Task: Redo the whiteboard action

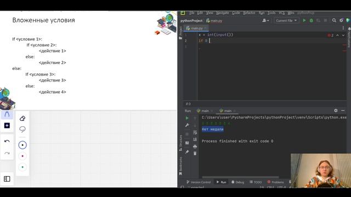Action: tap(7, 153)
